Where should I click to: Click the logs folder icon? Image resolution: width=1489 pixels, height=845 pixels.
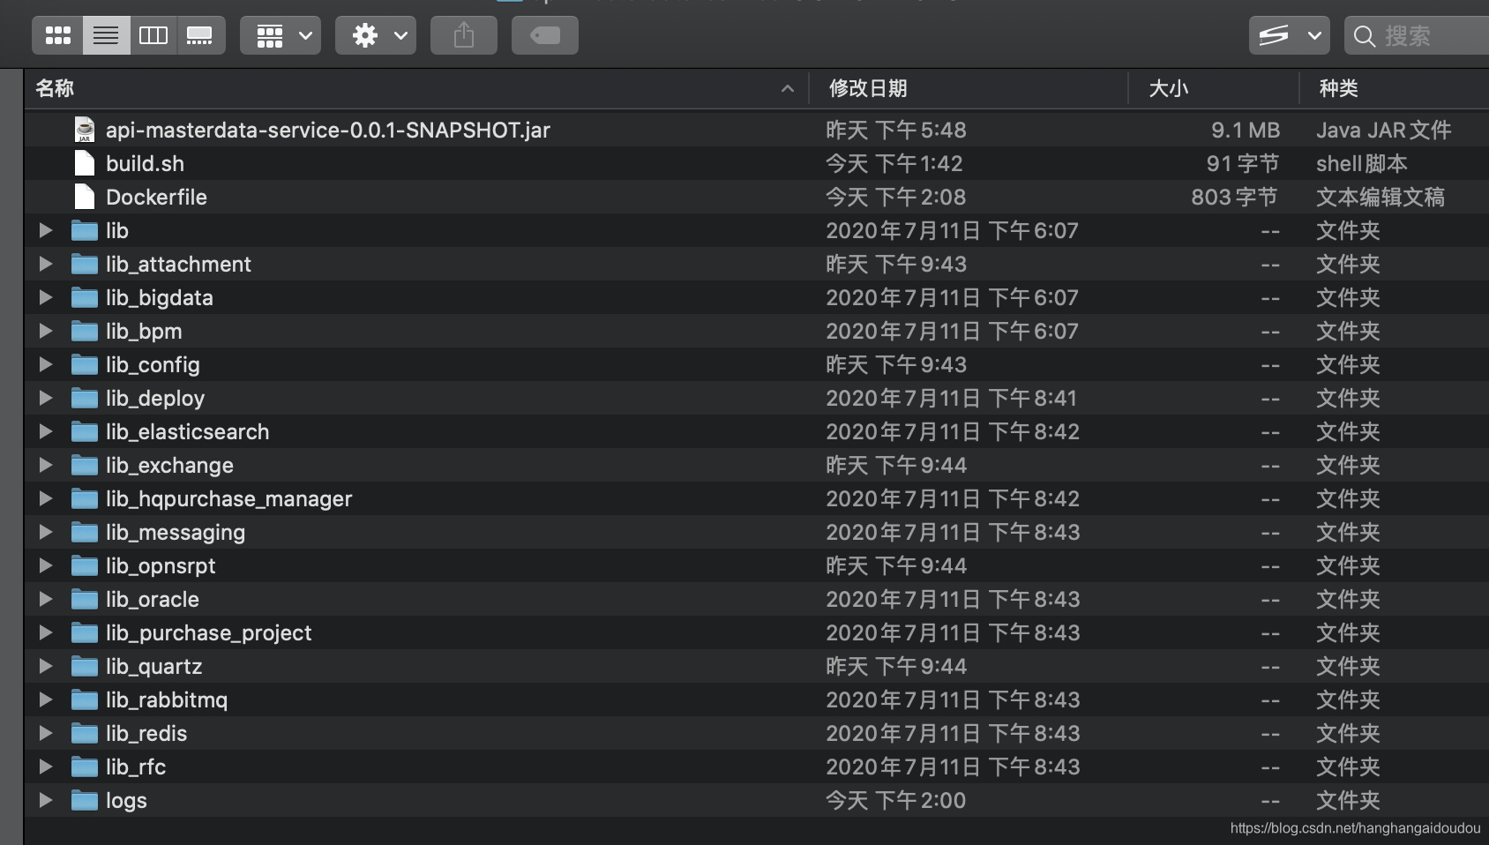[85, 800]
